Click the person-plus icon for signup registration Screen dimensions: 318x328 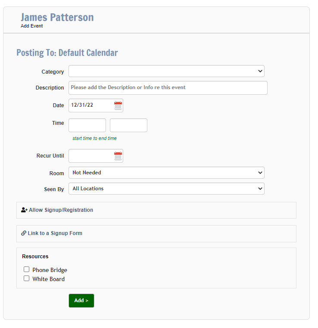point(24,210)
